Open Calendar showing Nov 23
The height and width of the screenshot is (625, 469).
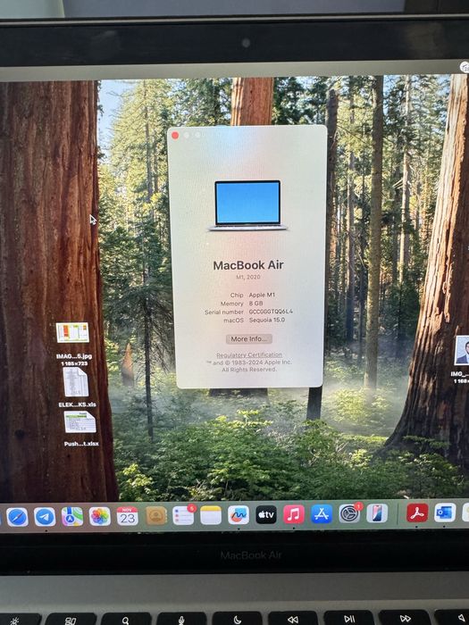click(127, 516)
